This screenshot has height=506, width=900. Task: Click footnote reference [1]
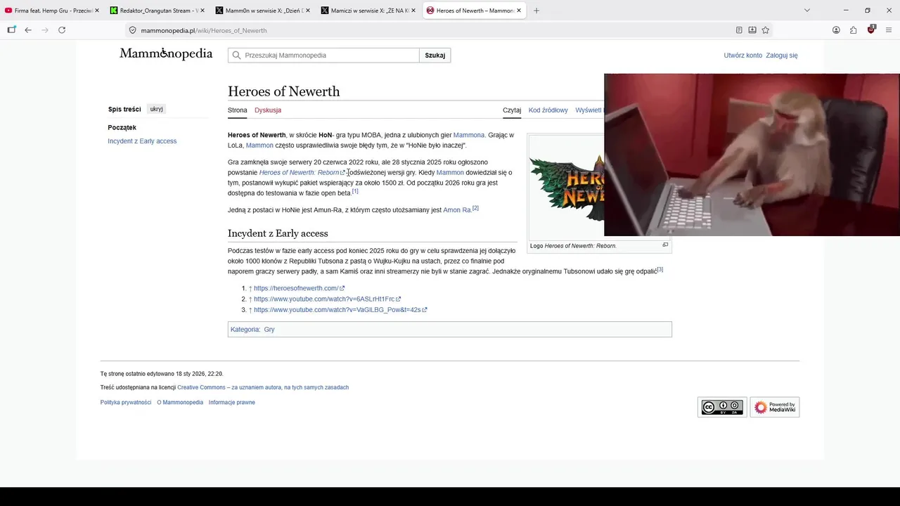(x=355, y=191)
